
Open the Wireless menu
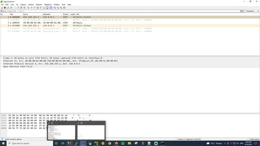[x=56, y=4]
